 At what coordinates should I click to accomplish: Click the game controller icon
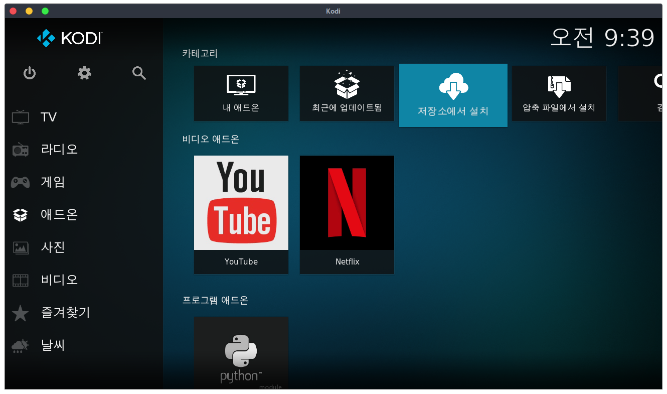[x=21, y=182]
